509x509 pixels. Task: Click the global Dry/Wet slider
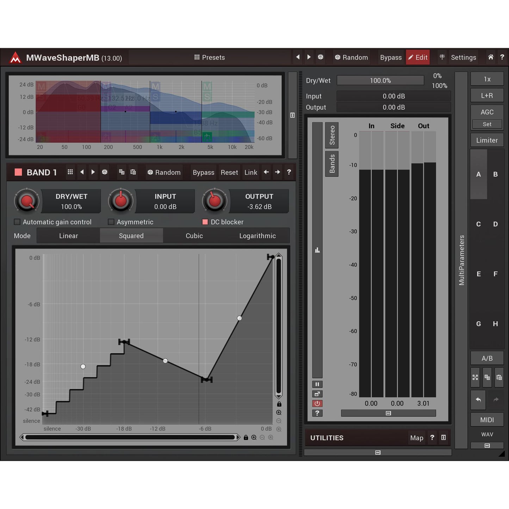(x=380, y=81)
